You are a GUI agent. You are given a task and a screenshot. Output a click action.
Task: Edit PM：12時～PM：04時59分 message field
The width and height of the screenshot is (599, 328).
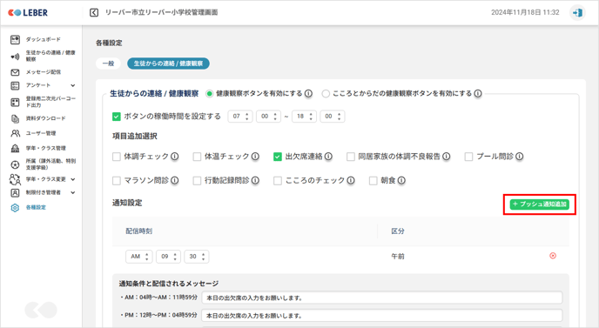pos(382,316)
